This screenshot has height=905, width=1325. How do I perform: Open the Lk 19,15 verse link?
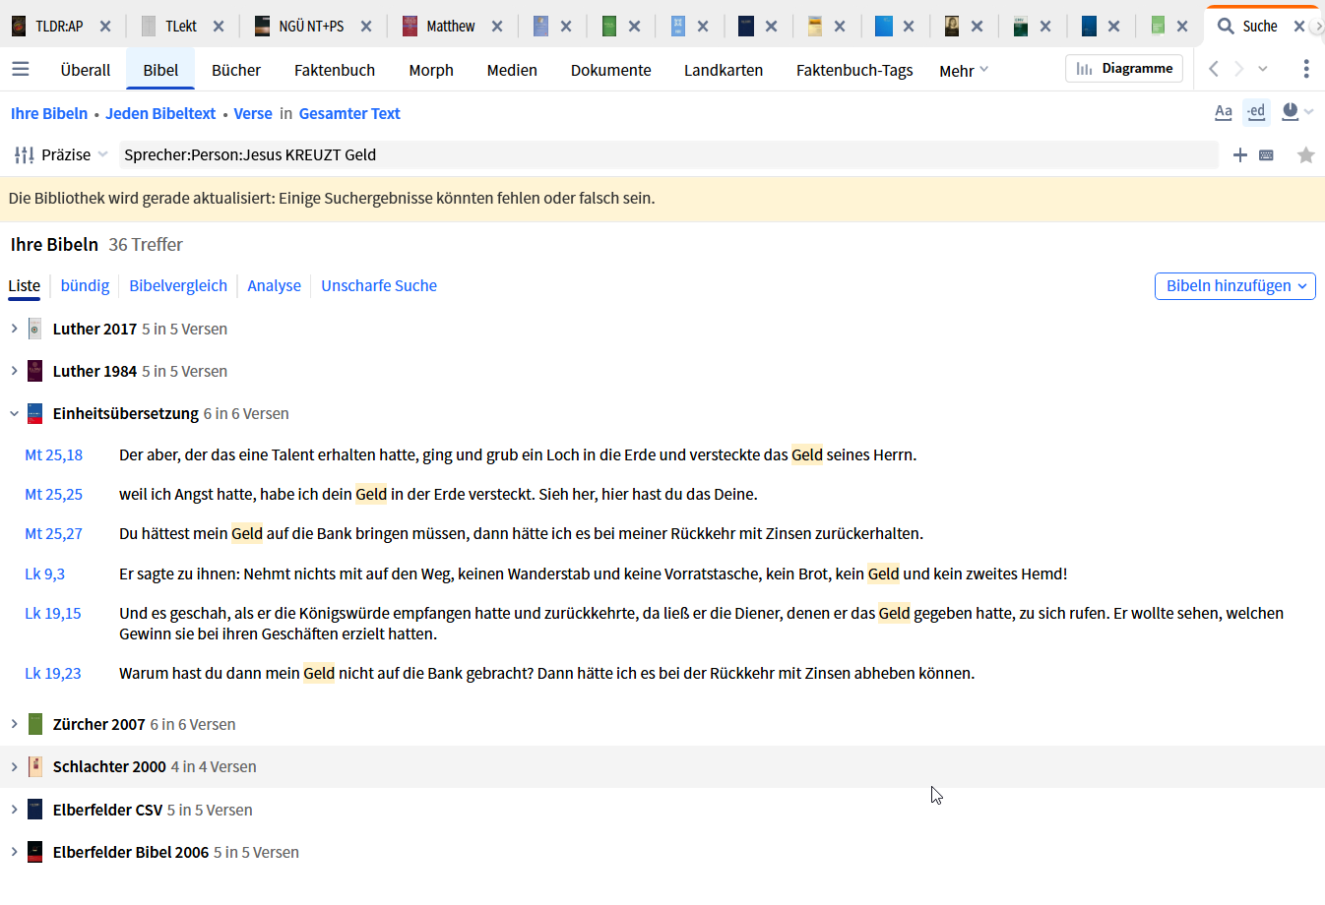point(53,613)
